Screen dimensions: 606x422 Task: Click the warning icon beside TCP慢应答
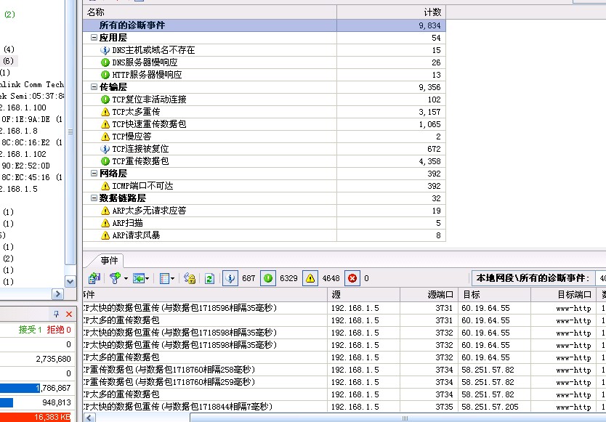tap(105, 137)
